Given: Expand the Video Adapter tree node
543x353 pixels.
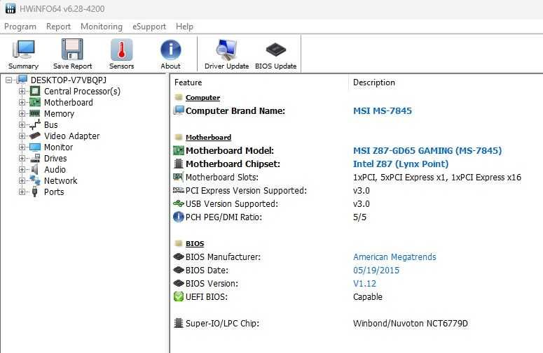Looking at the screenshot, I should 22,136.
